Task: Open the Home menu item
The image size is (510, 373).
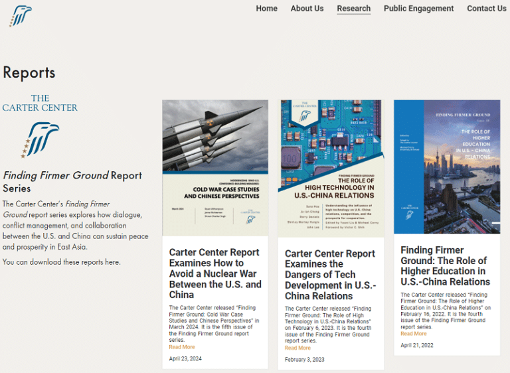Action: (x=267, y=9)
